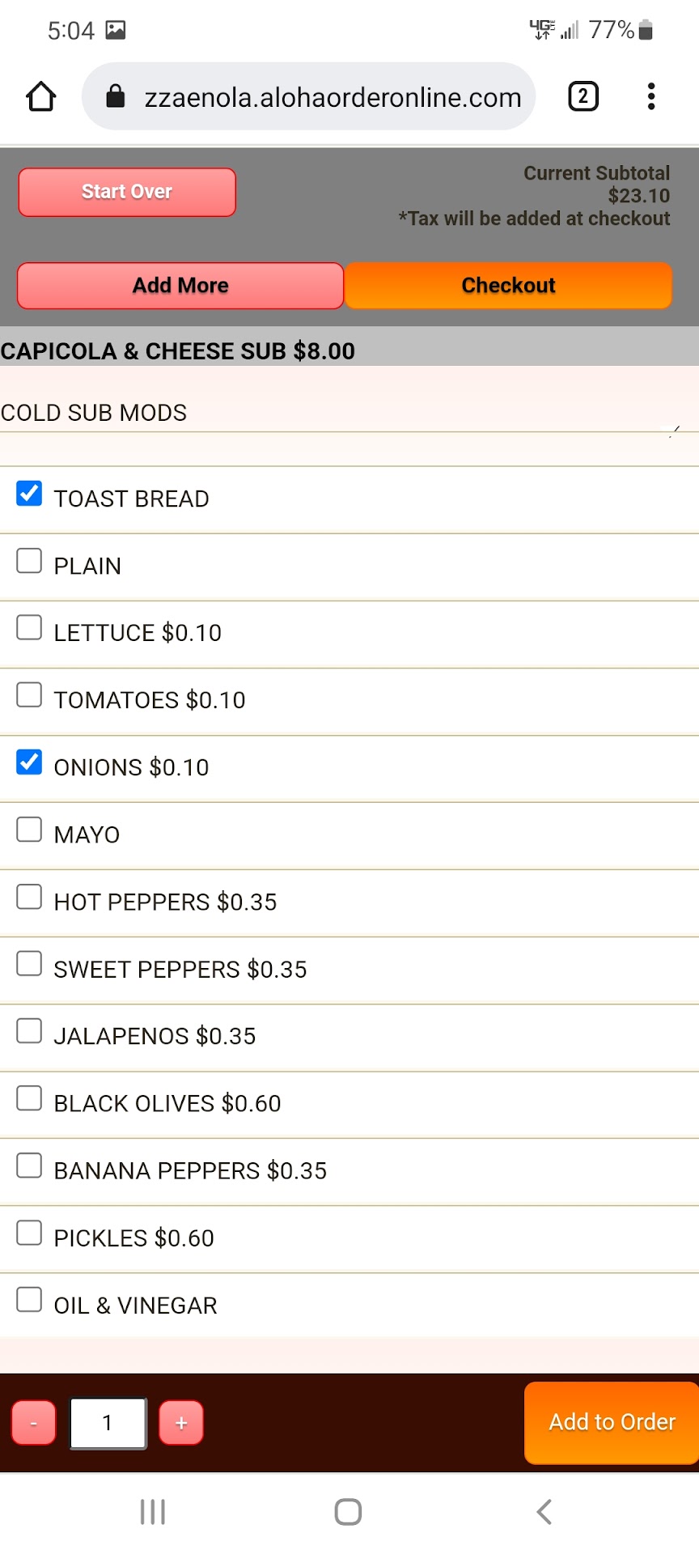Tap the Add to Order button
The image size is (699, 1554).
click(612, 1422)
